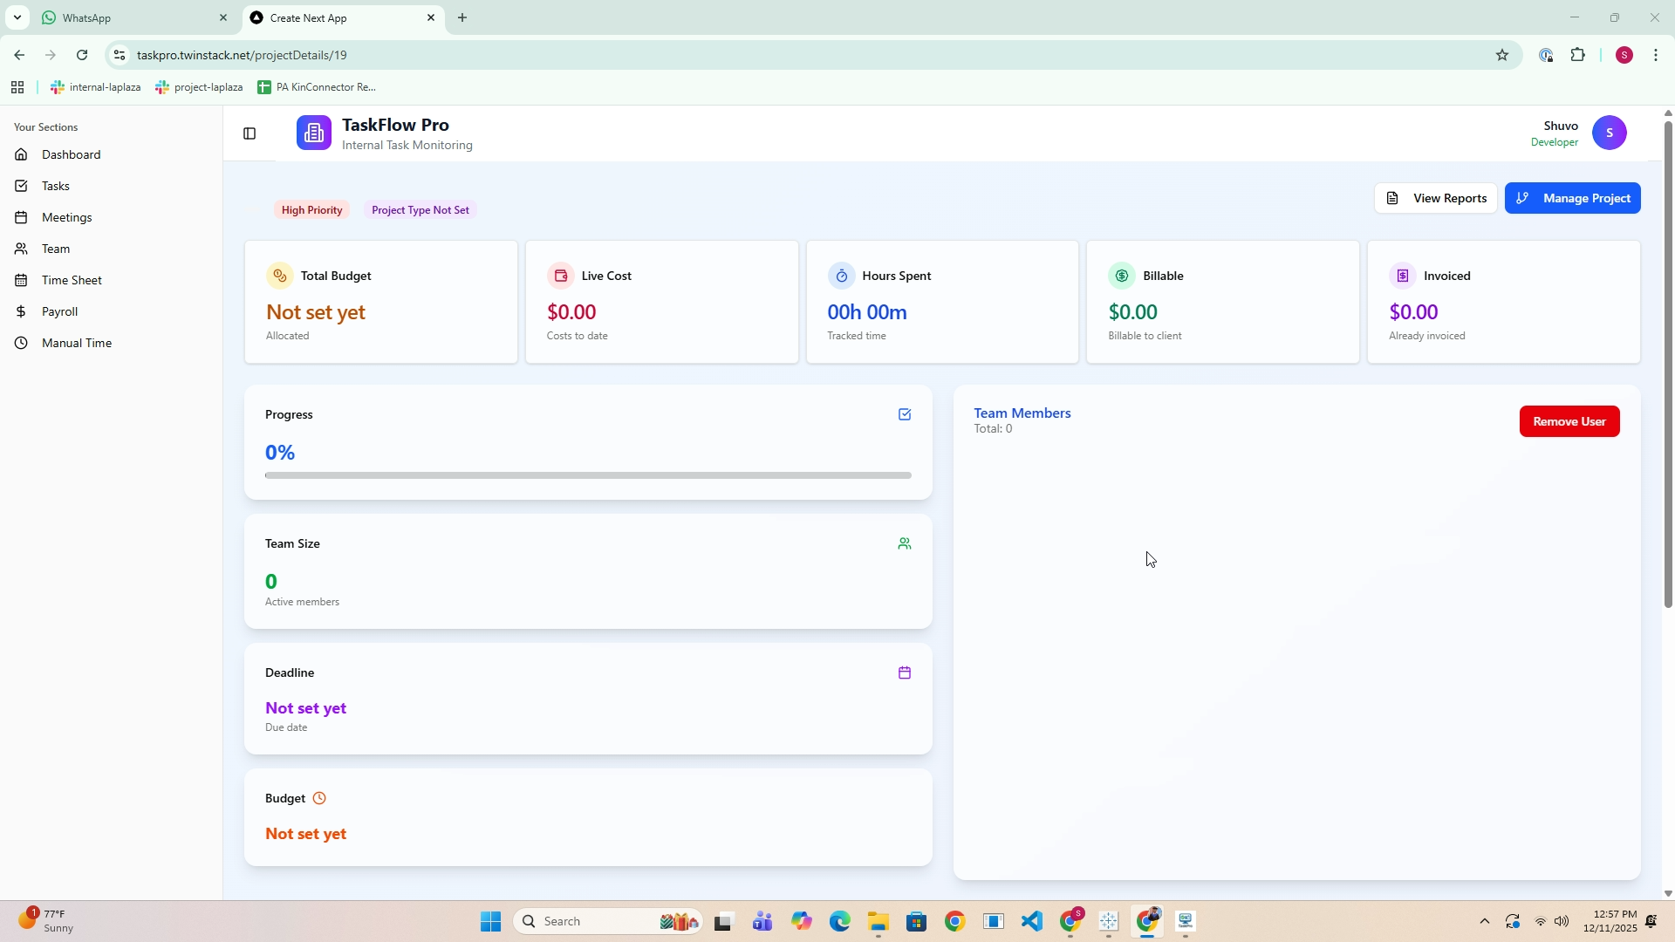Click the Hours Spent timer icon
The image size is (1675, 942).
pos(841,276)
